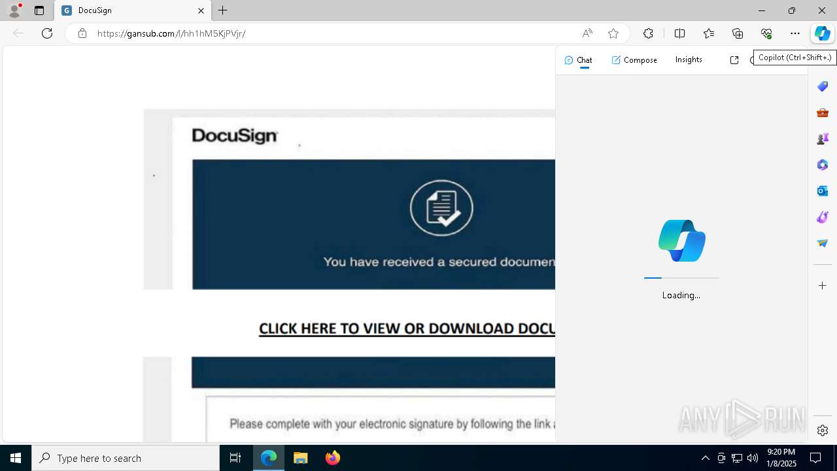Viewport: 837px width, 471px height.
Task: Open Tools briefcase icon in sidebar
Action: click(x=823, y=113)
